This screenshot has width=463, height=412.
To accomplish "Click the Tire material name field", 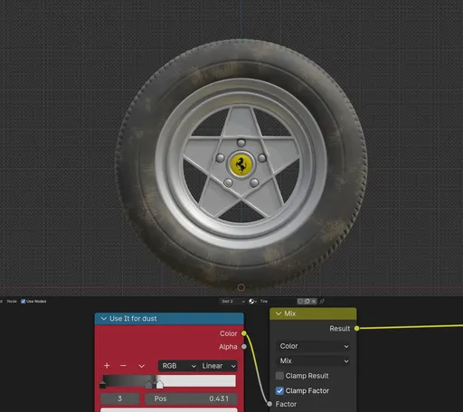I will pyautogui.click(x=278, y=301).
